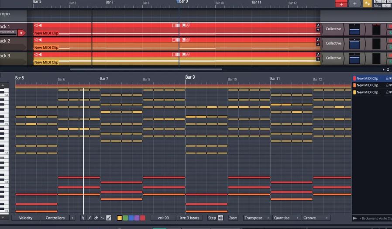
Task: Click the piano keyboard scroll-down arrow
Action: (3, 218)
